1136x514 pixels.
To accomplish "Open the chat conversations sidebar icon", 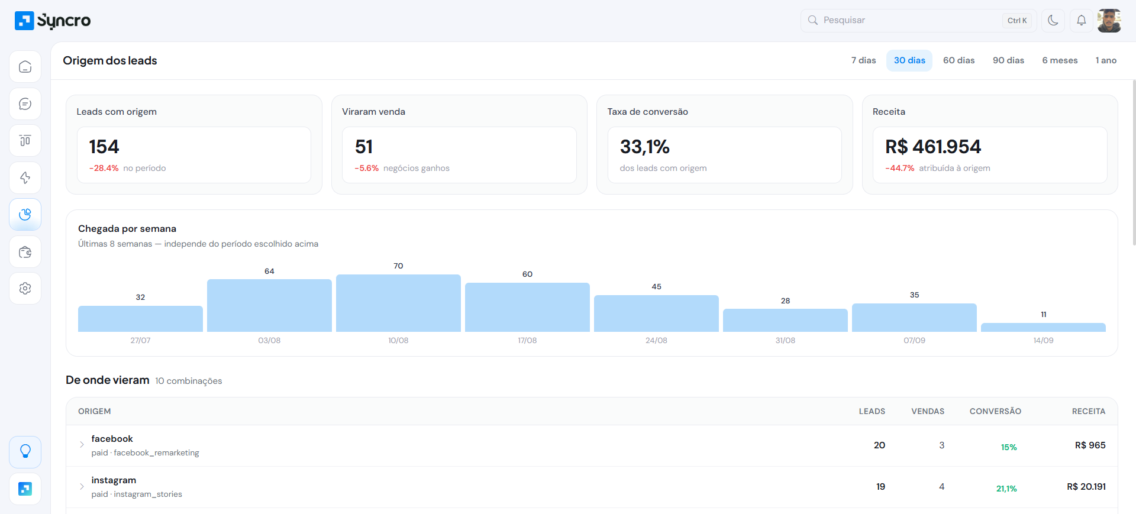I will tap(25, 104).
